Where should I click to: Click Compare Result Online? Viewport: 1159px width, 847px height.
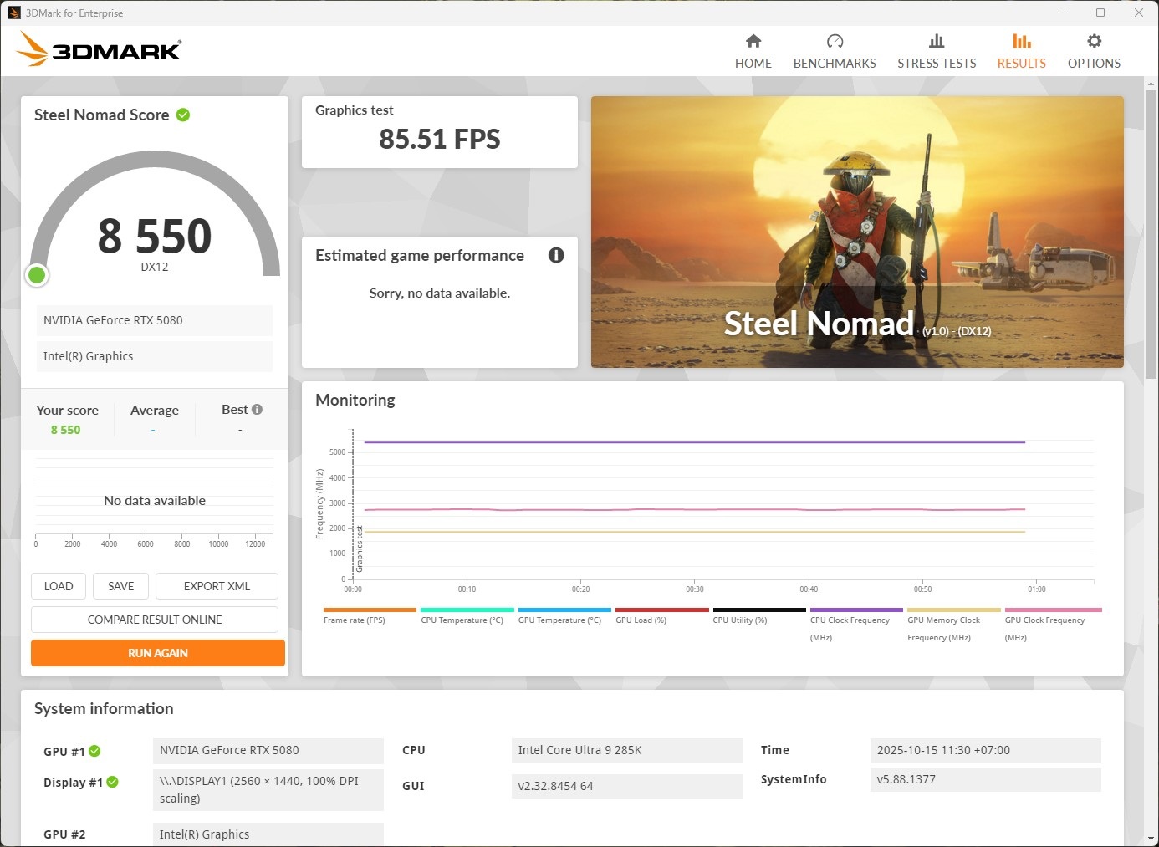(155, 620)
